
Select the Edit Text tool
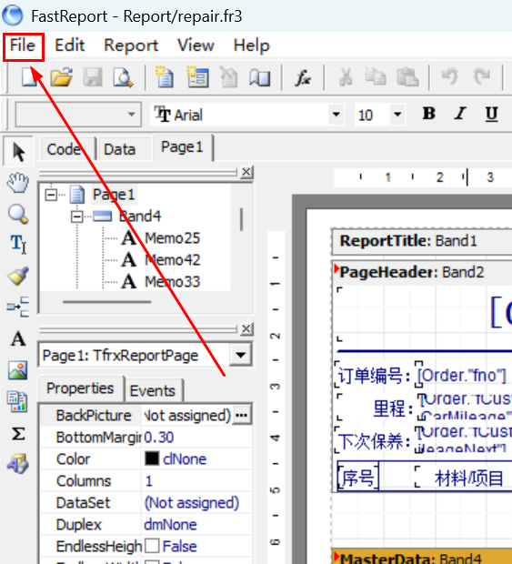18,245
